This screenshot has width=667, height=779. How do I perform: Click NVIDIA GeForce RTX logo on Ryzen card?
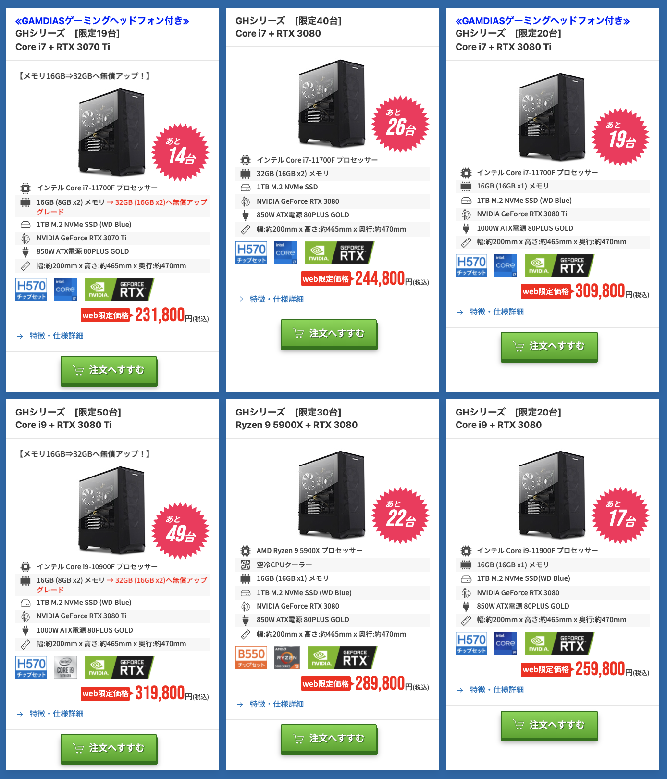click(x=342, y=658)
